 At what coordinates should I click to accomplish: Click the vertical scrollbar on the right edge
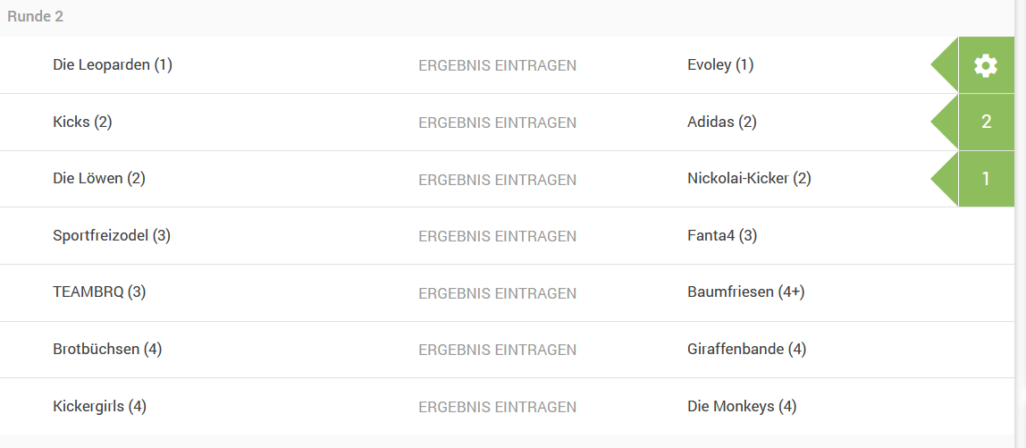click(1020, 224)
